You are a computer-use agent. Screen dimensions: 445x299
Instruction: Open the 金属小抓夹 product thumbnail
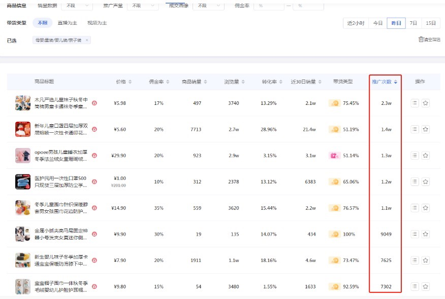pyautogui.click(x=23, y=234)
